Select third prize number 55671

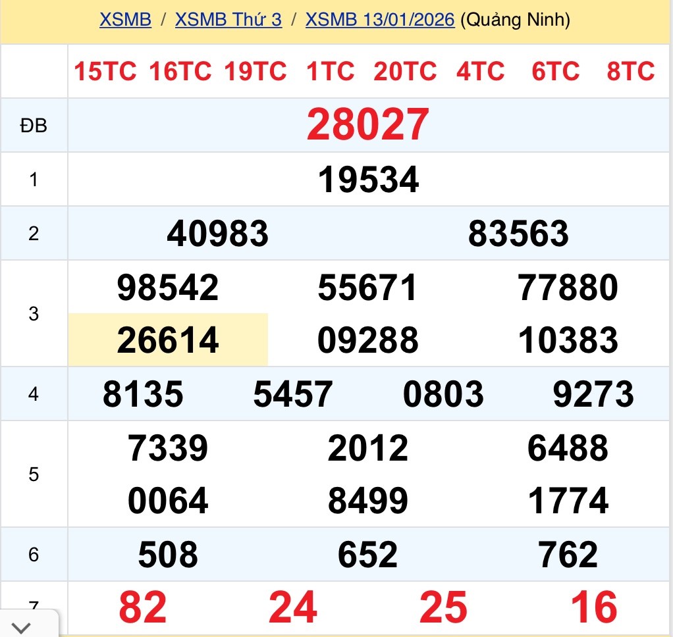click(x=368, y=288)
